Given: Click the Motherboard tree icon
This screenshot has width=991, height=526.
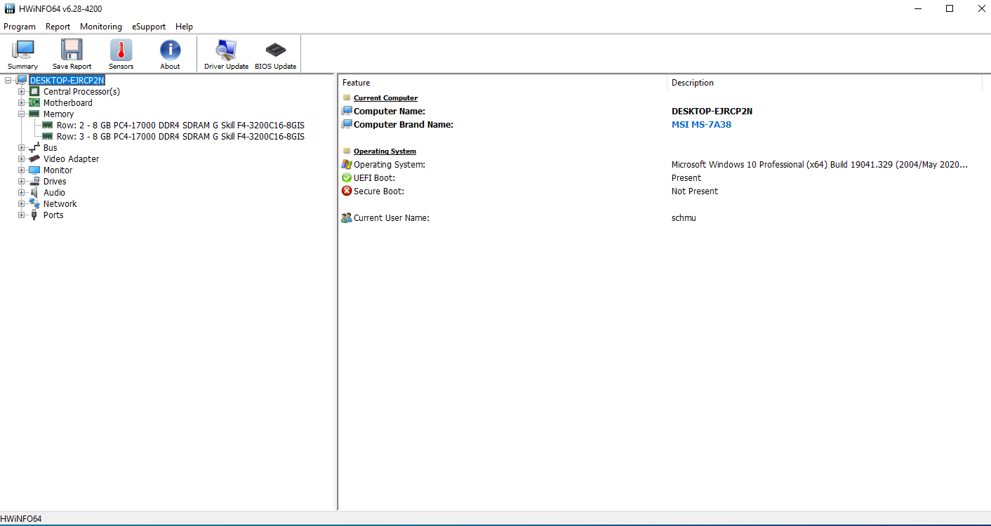Looking at the screenshot, I should [34, 102].
